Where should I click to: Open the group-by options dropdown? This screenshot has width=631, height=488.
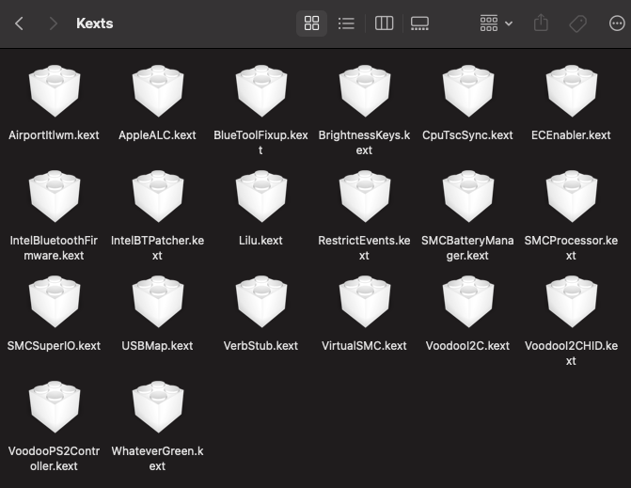pyautogui.click(x=496, y=24)
